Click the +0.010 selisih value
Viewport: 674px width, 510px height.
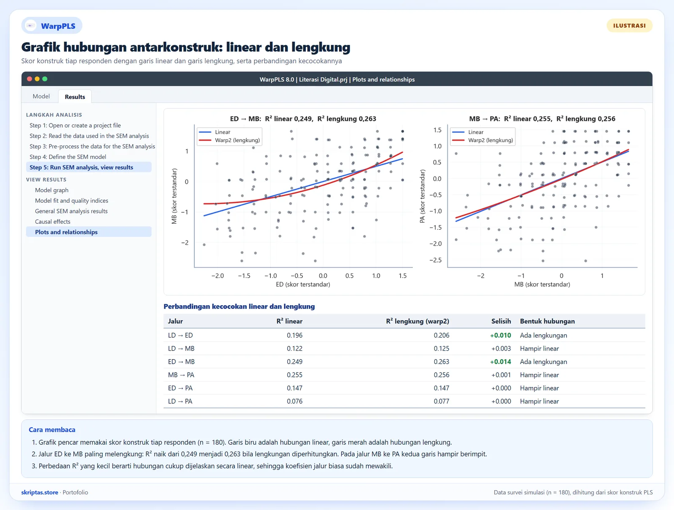coord(500,336)
